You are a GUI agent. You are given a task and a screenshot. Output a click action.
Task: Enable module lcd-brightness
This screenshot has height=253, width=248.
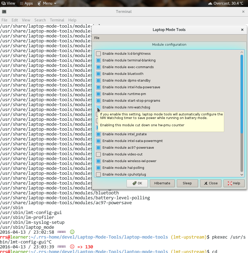(x=98, y=53)
